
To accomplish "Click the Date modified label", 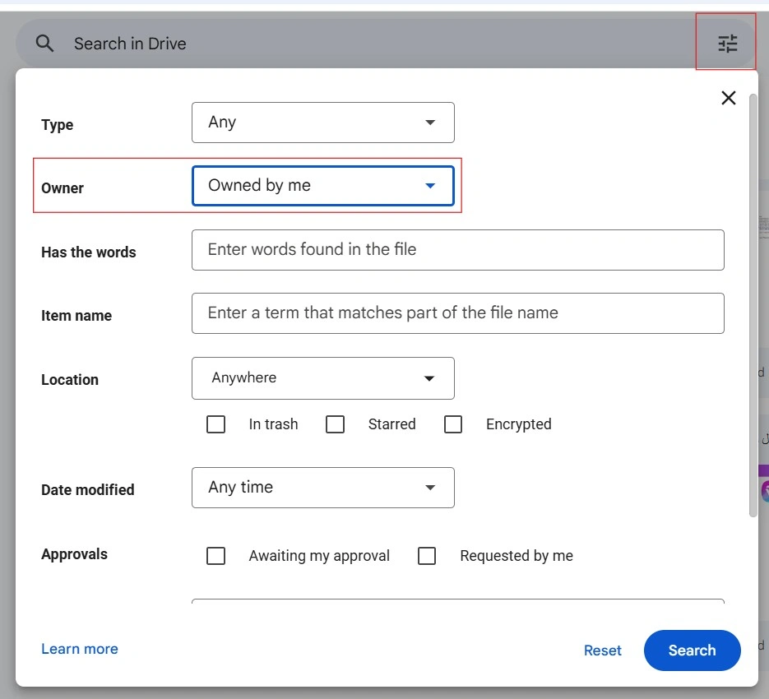I will coord(87,489).
